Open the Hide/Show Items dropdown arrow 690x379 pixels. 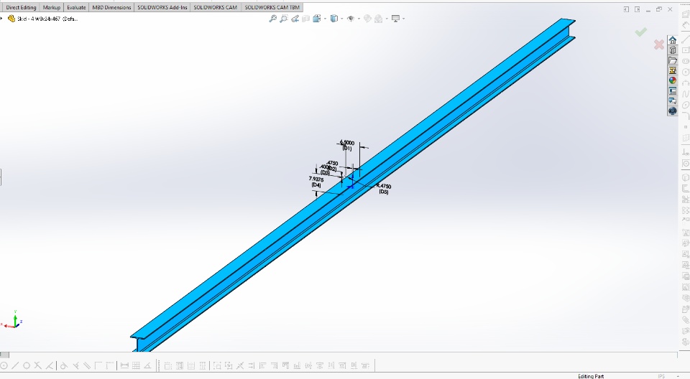tap(359, 19)
